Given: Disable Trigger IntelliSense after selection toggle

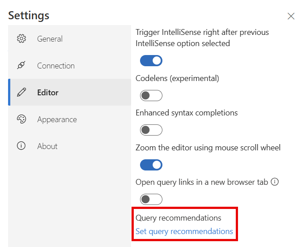Looking at the screenshot, I should 151,61.
